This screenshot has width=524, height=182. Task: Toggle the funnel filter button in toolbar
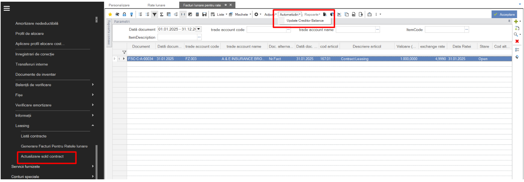[154, 14]
